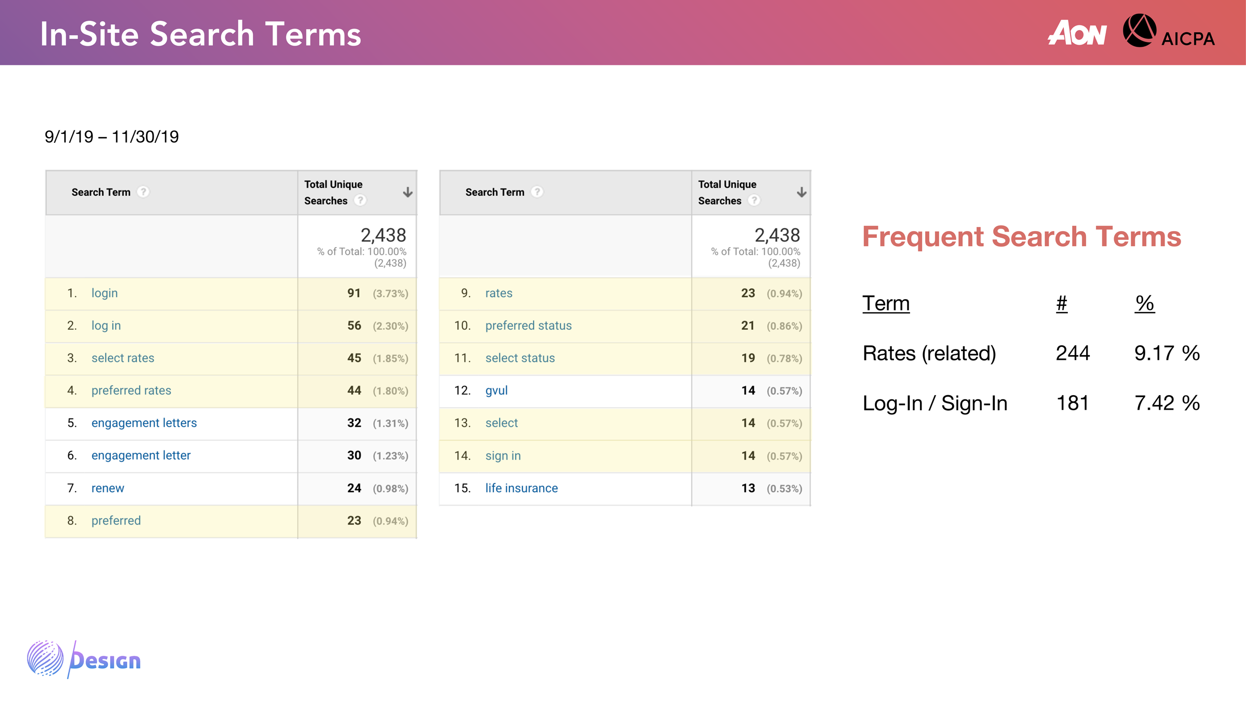Image resolution: width=1246 pixels, height=701 pixels.
Task: Open the 'engagement letters' search term
Action: (144, 423)
